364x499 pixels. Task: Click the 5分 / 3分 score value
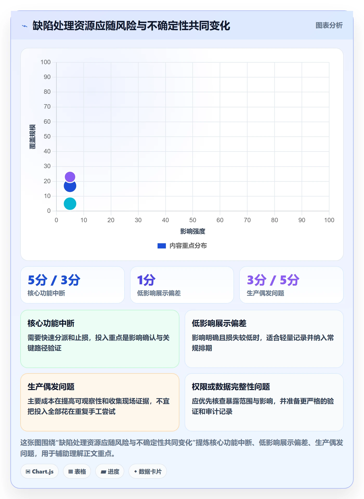click(x=54, y=280)
